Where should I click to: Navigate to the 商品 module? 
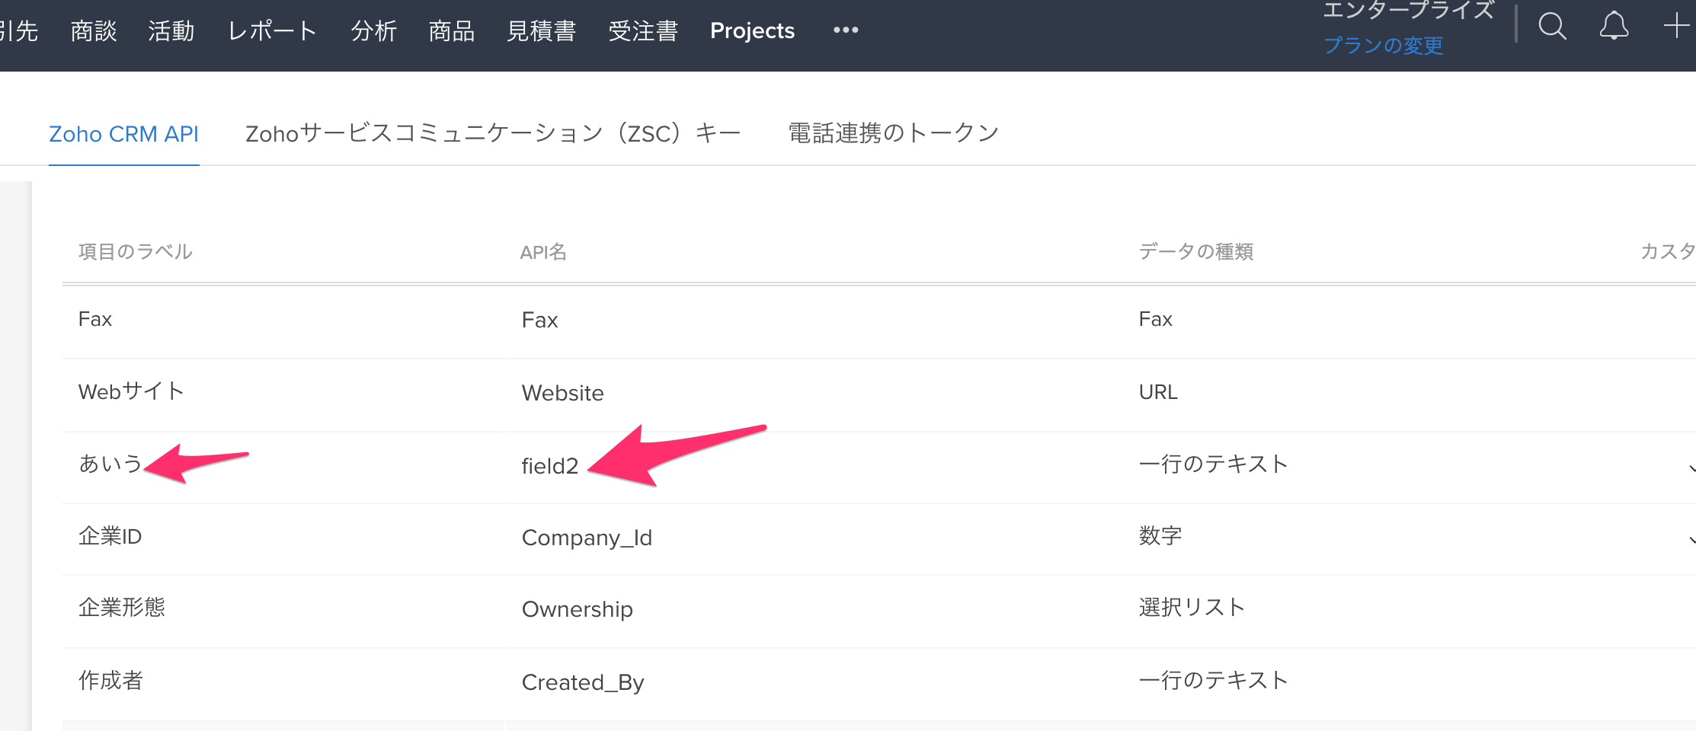pyautogui.click(x=452, y=30)
